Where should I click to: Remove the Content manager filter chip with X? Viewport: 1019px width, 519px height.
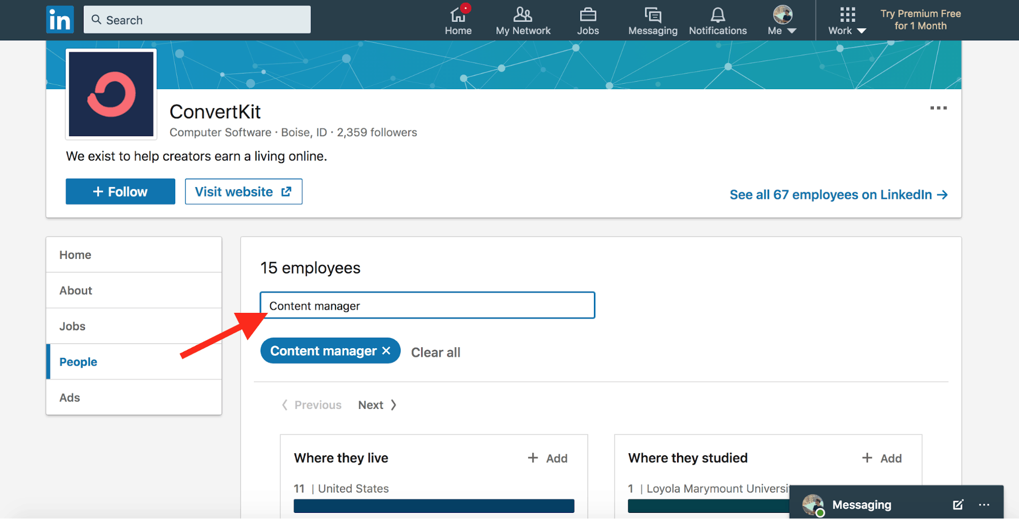point(386,351)
